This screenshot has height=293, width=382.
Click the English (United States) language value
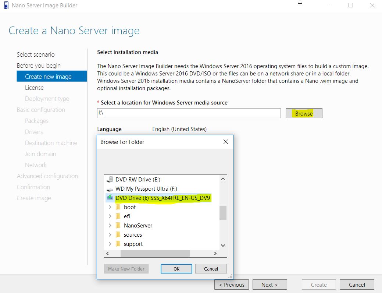[x=179, y=129]
